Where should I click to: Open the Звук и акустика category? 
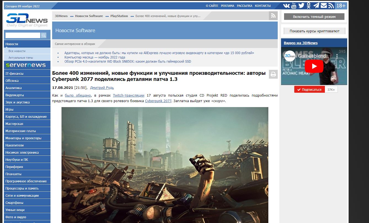(27, 102)
